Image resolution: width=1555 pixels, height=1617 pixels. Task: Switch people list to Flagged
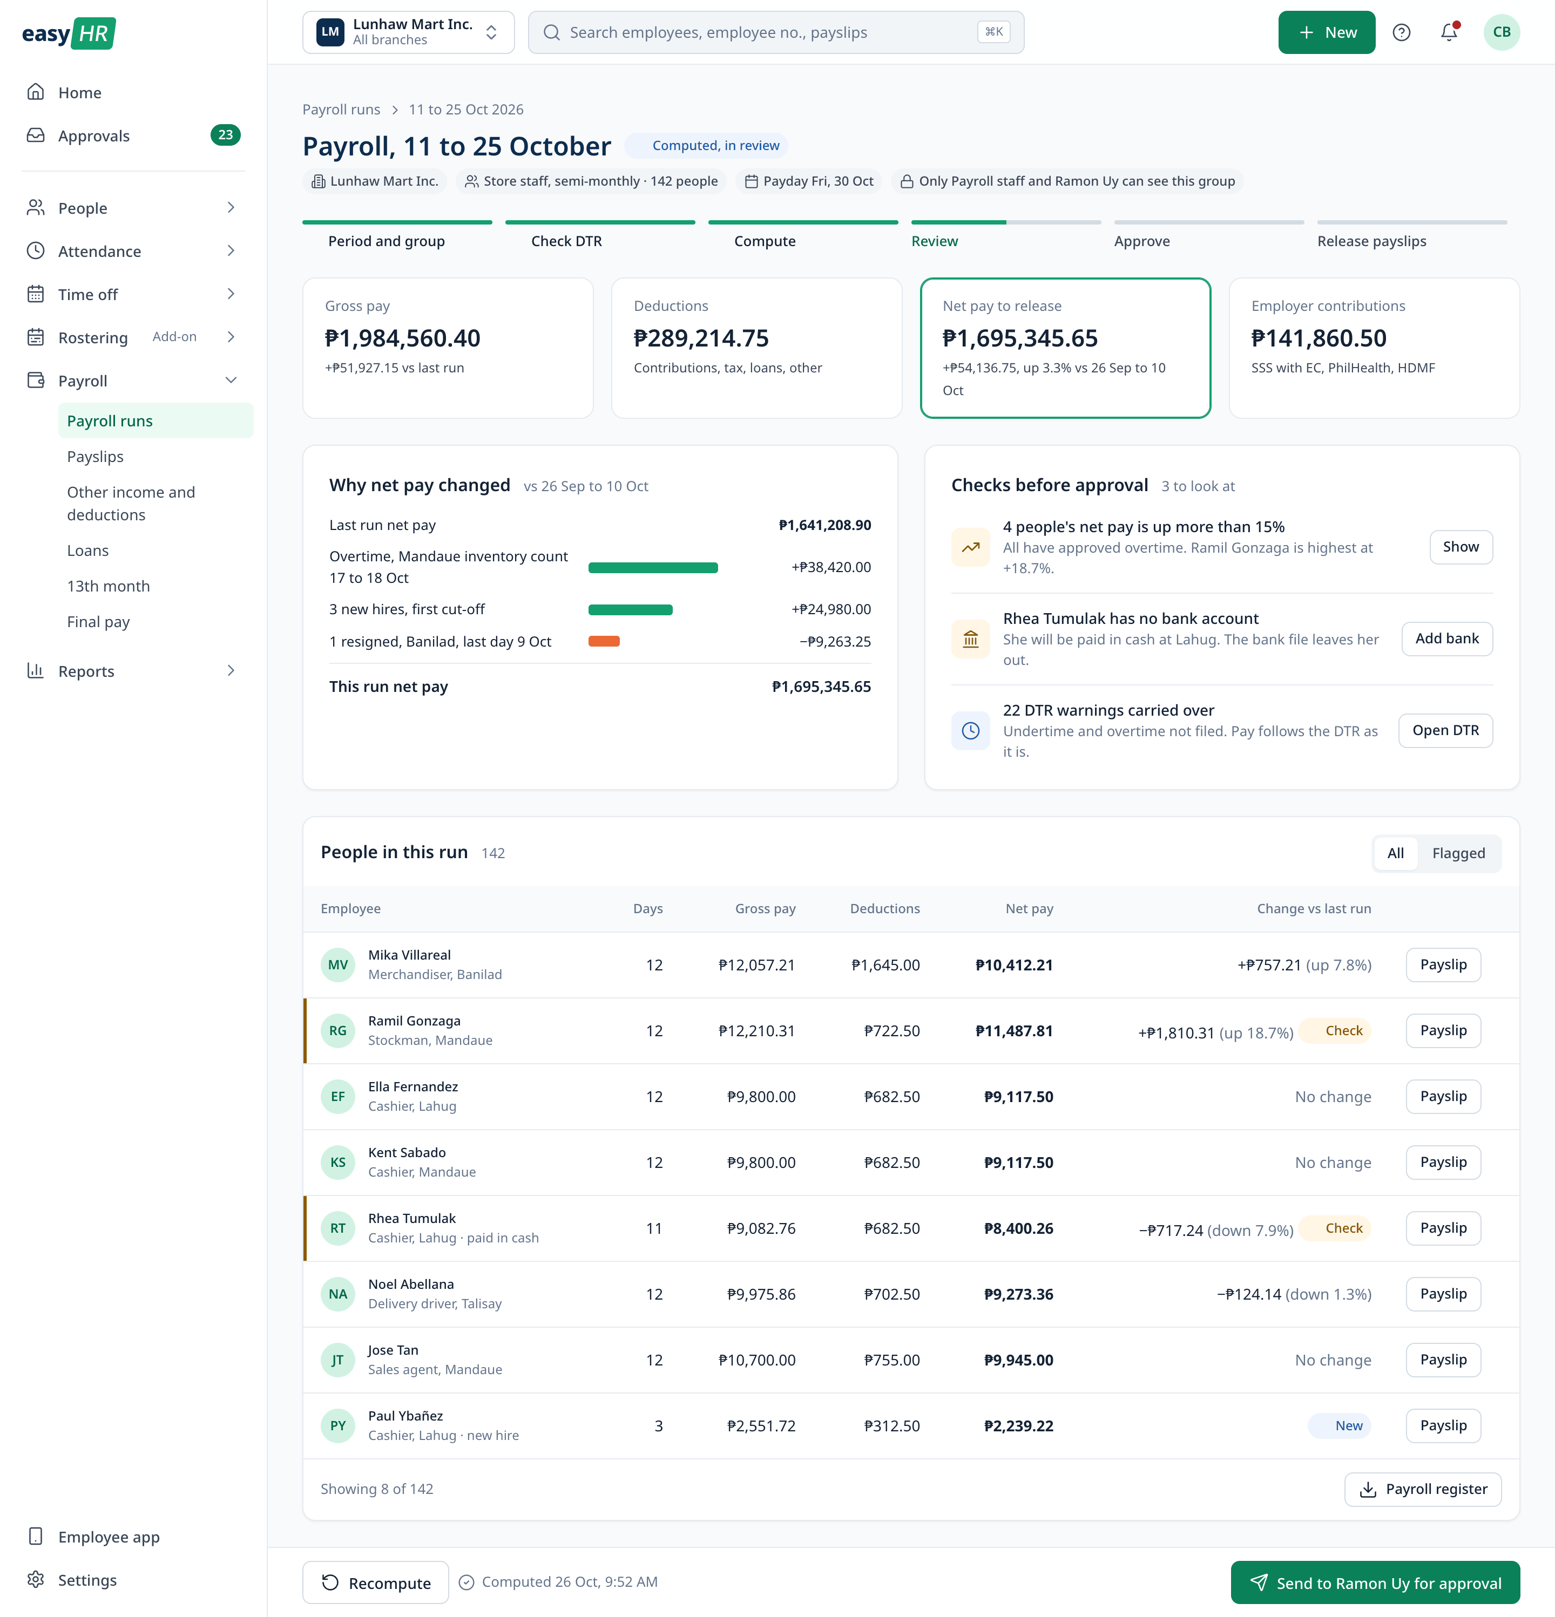pyautogui.click(x=1458, y=853)
